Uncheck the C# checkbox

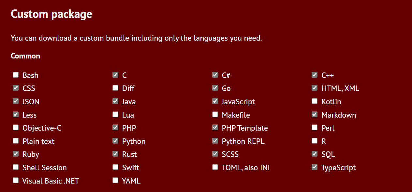pos(215,75)
